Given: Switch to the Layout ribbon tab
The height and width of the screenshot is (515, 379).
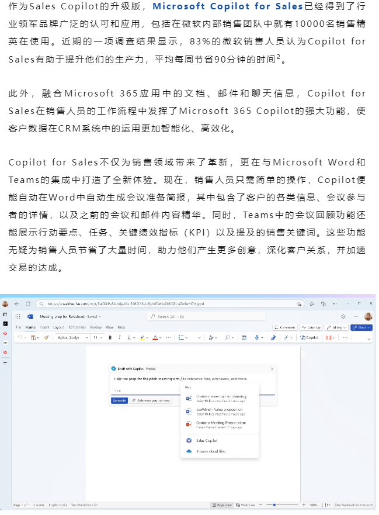Looking at the screenshot, I should 58,327.
